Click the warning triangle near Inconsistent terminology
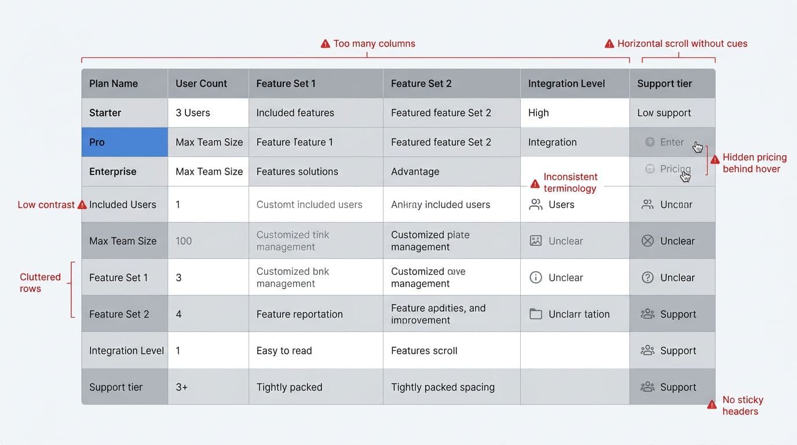The width and height of the screenshot is (797, 445). 534,184
